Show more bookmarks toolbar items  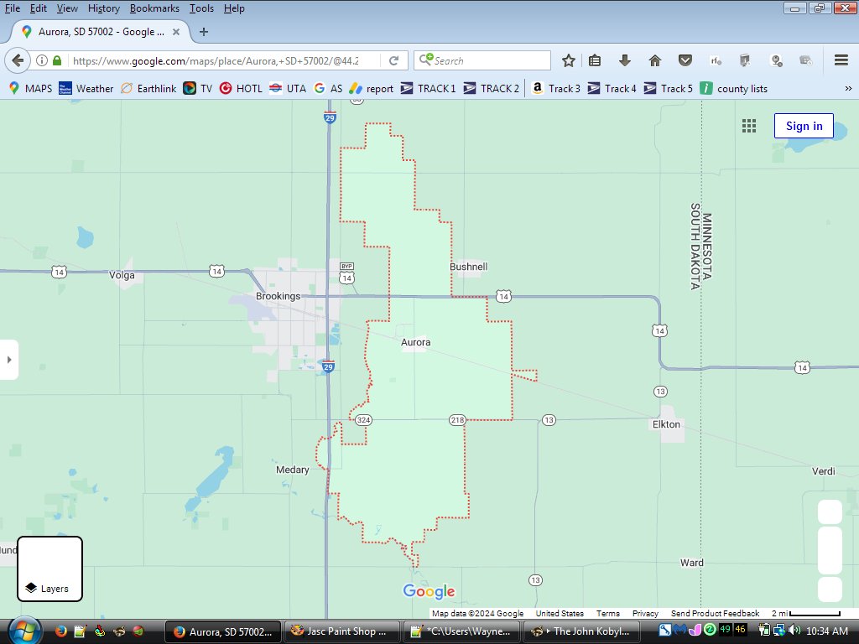[847, 88]
